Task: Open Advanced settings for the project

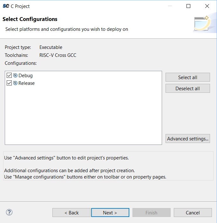Action: click(187, 139)
